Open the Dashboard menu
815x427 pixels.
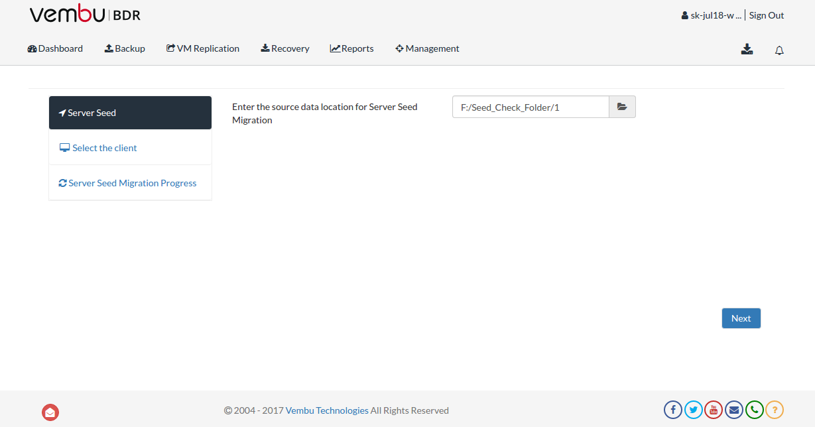[55, 48]
